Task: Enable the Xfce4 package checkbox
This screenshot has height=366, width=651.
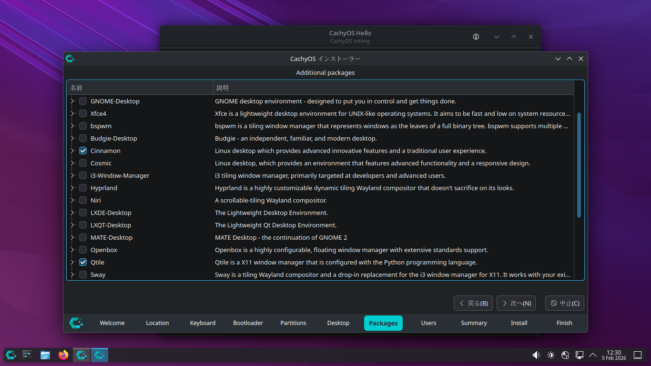Action: 83,113
